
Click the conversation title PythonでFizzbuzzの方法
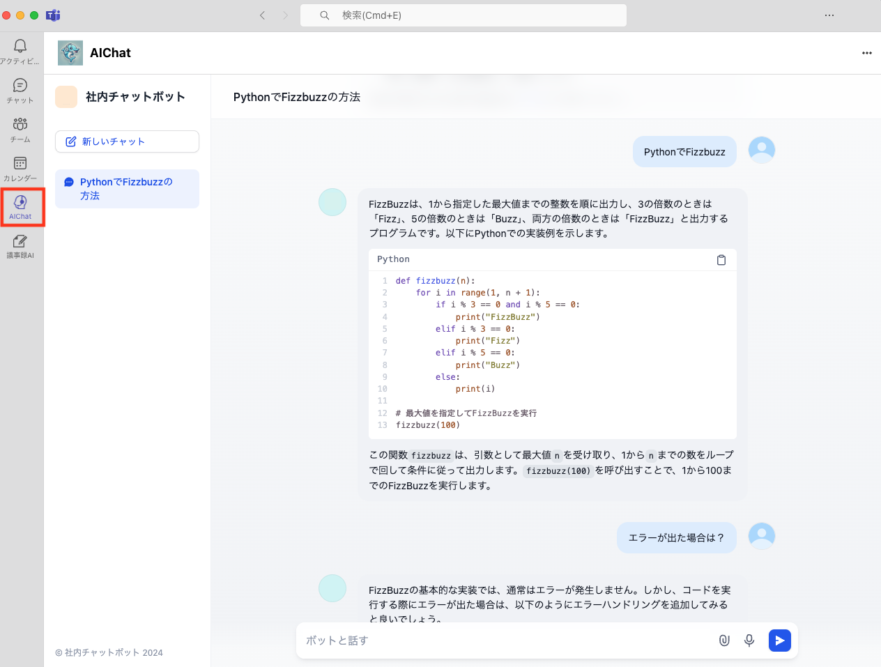[x=297, y=97]
